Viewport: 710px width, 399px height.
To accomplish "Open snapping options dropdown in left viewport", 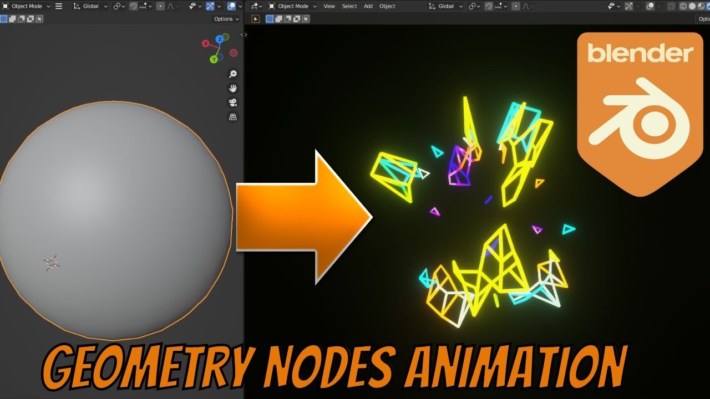I will point(146,6).
